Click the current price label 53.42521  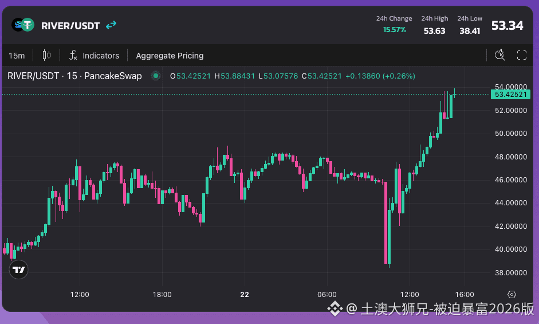[510, 94]
